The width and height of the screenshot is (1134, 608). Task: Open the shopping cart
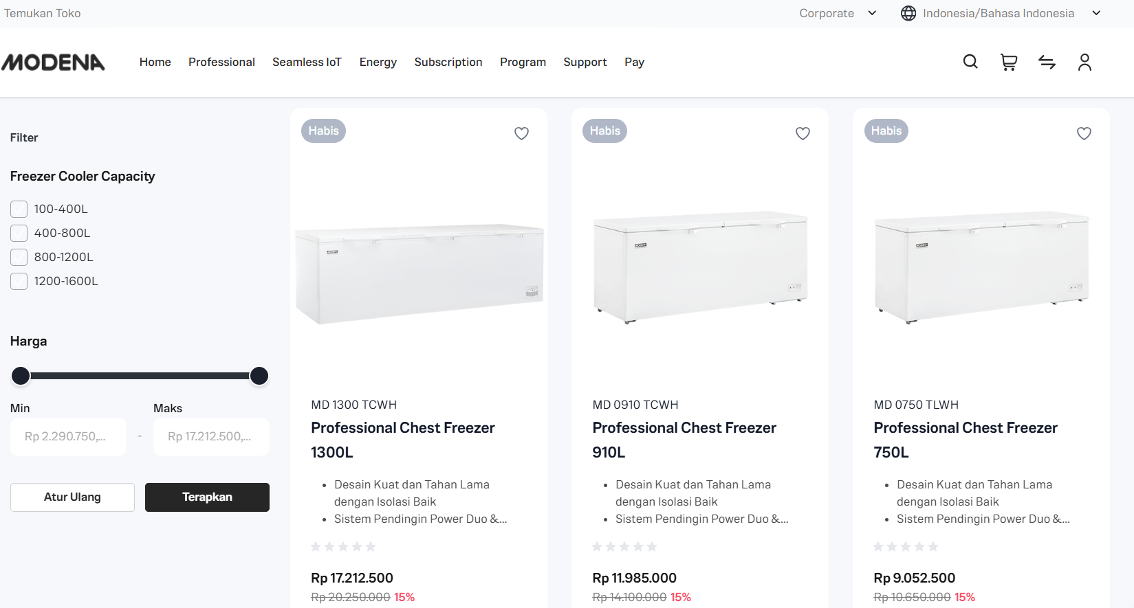click(x=1009, y=63)
